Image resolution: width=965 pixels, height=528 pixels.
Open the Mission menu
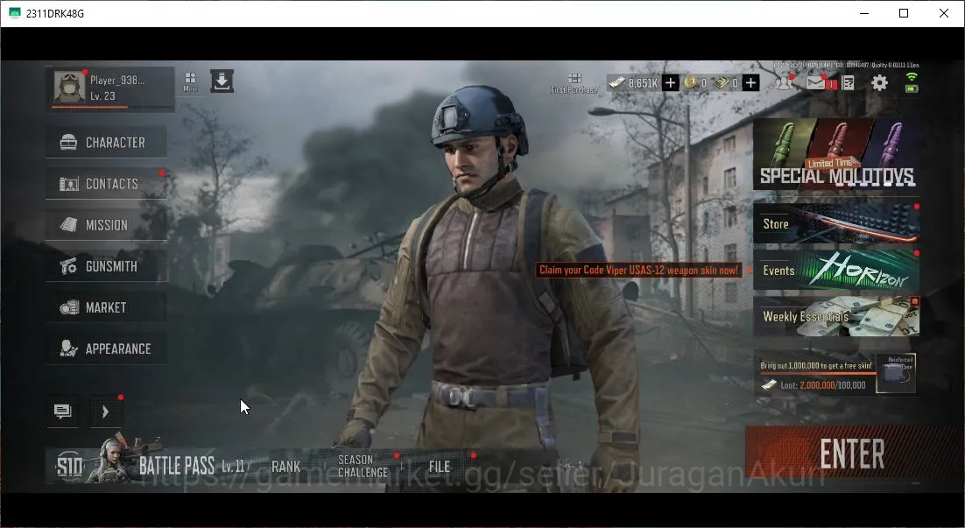[x=106, y=225]
